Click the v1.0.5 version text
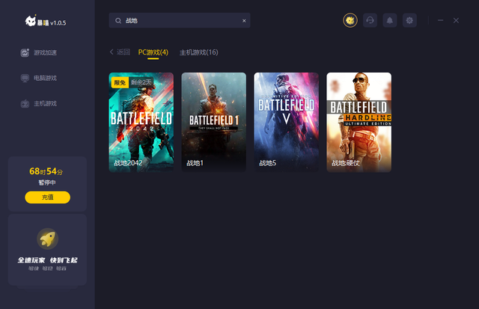The width and height of the screenshot is (479, 309). tap(58, 23)
